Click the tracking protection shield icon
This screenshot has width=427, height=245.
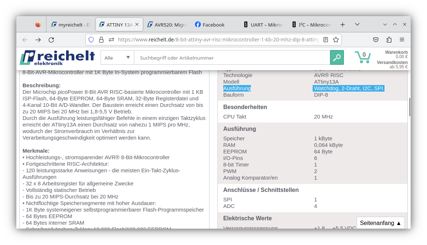91,40
